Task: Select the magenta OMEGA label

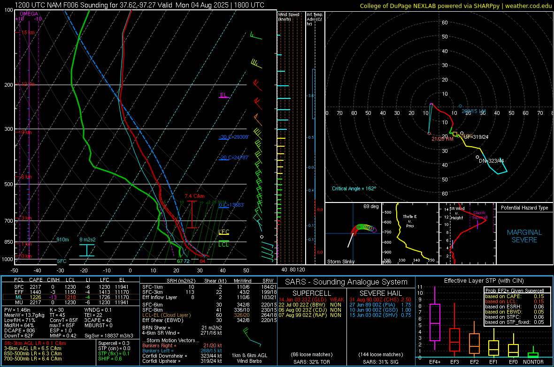Action: [x=29, y=14]
